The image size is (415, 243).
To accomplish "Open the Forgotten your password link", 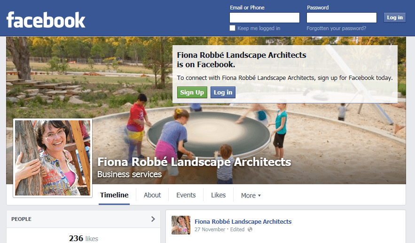I will coord(336,28).
